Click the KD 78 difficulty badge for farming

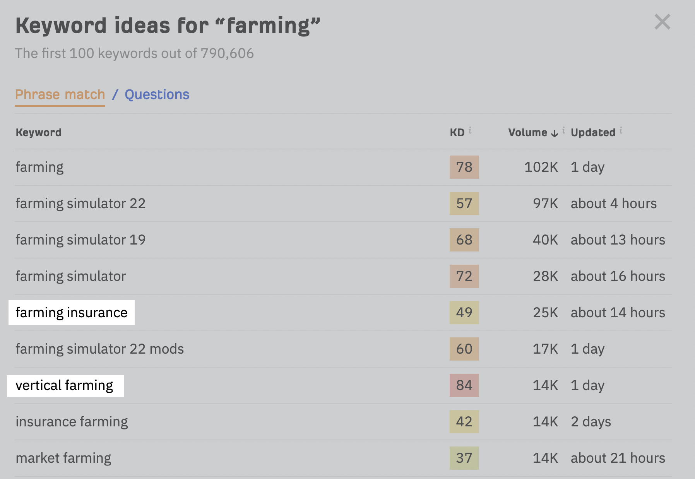[464, 167]
